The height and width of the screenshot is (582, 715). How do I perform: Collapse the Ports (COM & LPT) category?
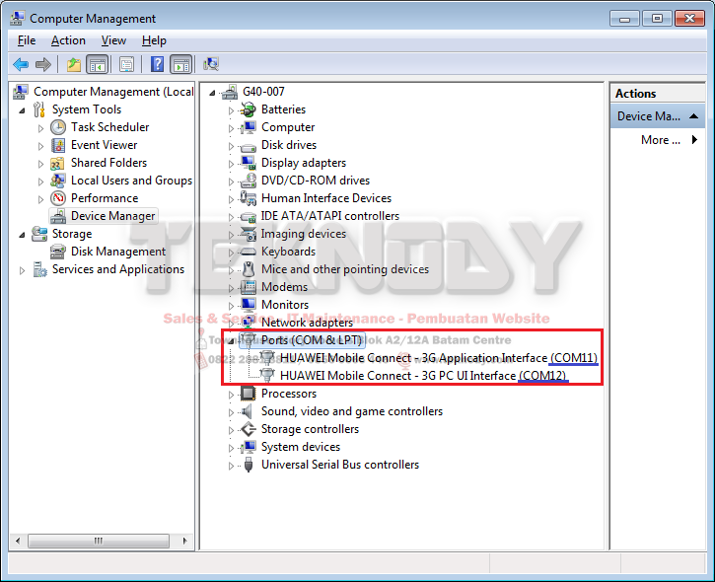(x=232, y=341)
